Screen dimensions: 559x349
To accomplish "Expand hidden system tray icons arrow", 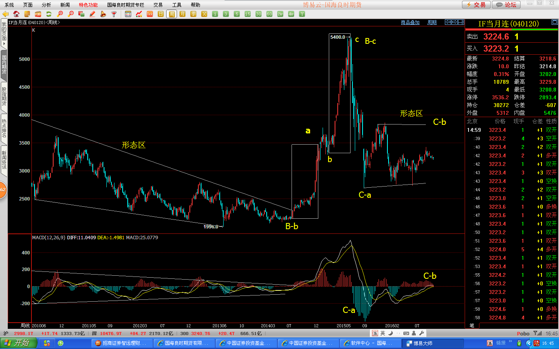I will 528,343.
